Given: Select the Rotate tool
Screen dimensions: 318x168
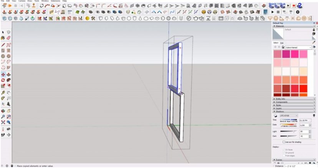Looking at the screenshot, I should (x=3, y=80).
